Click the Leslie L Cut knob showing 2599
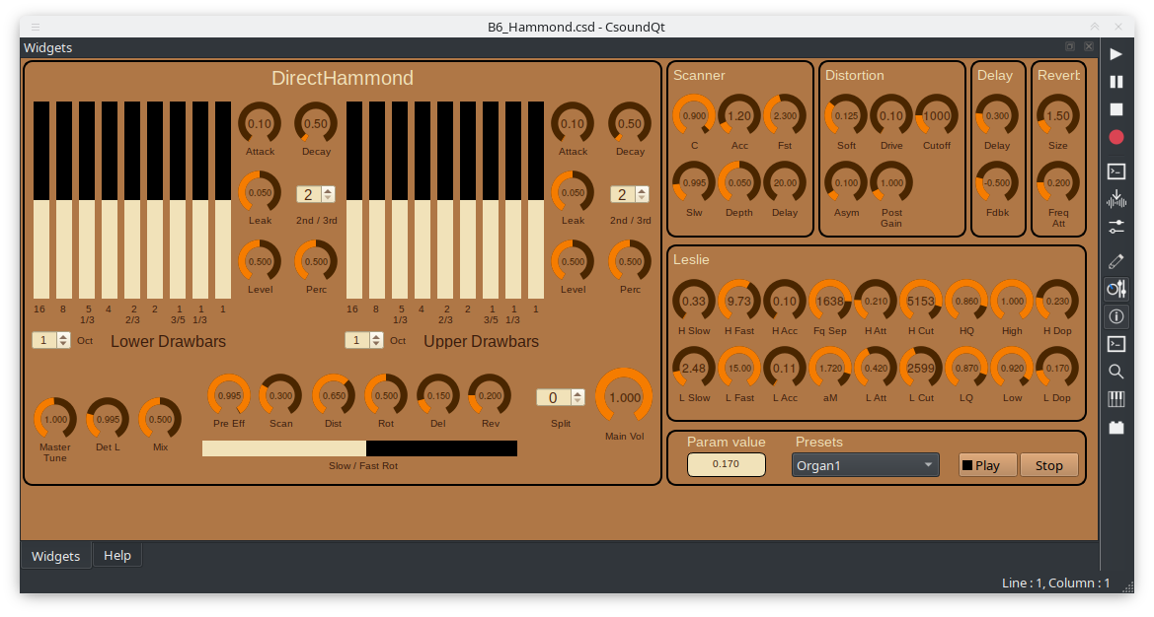Image resolution: width=1154 pixels, height=617 pixels. point(921,368)
